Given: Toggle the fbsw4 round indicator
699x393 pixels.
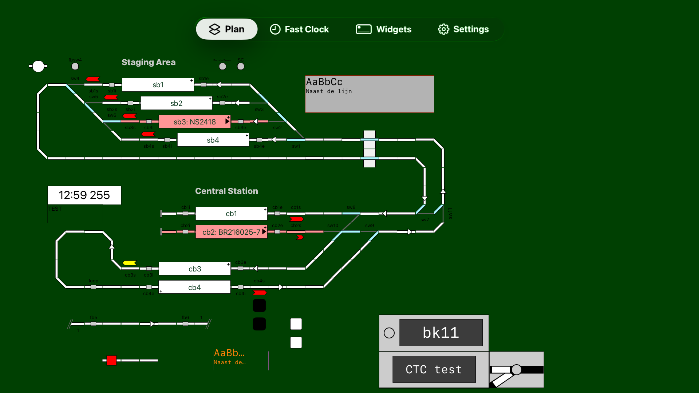Looking at the screenshot, I should pyautogui.click(x=75, y=66).
